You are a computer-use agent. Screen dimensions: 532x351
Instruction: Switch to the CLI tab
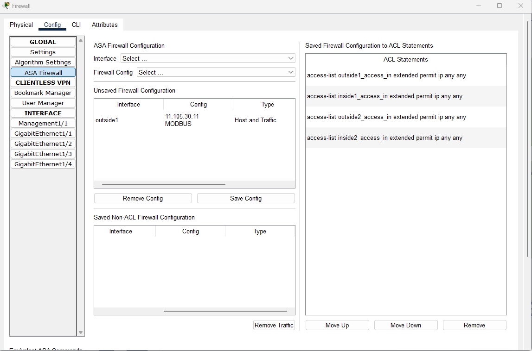tap(76, 25)
